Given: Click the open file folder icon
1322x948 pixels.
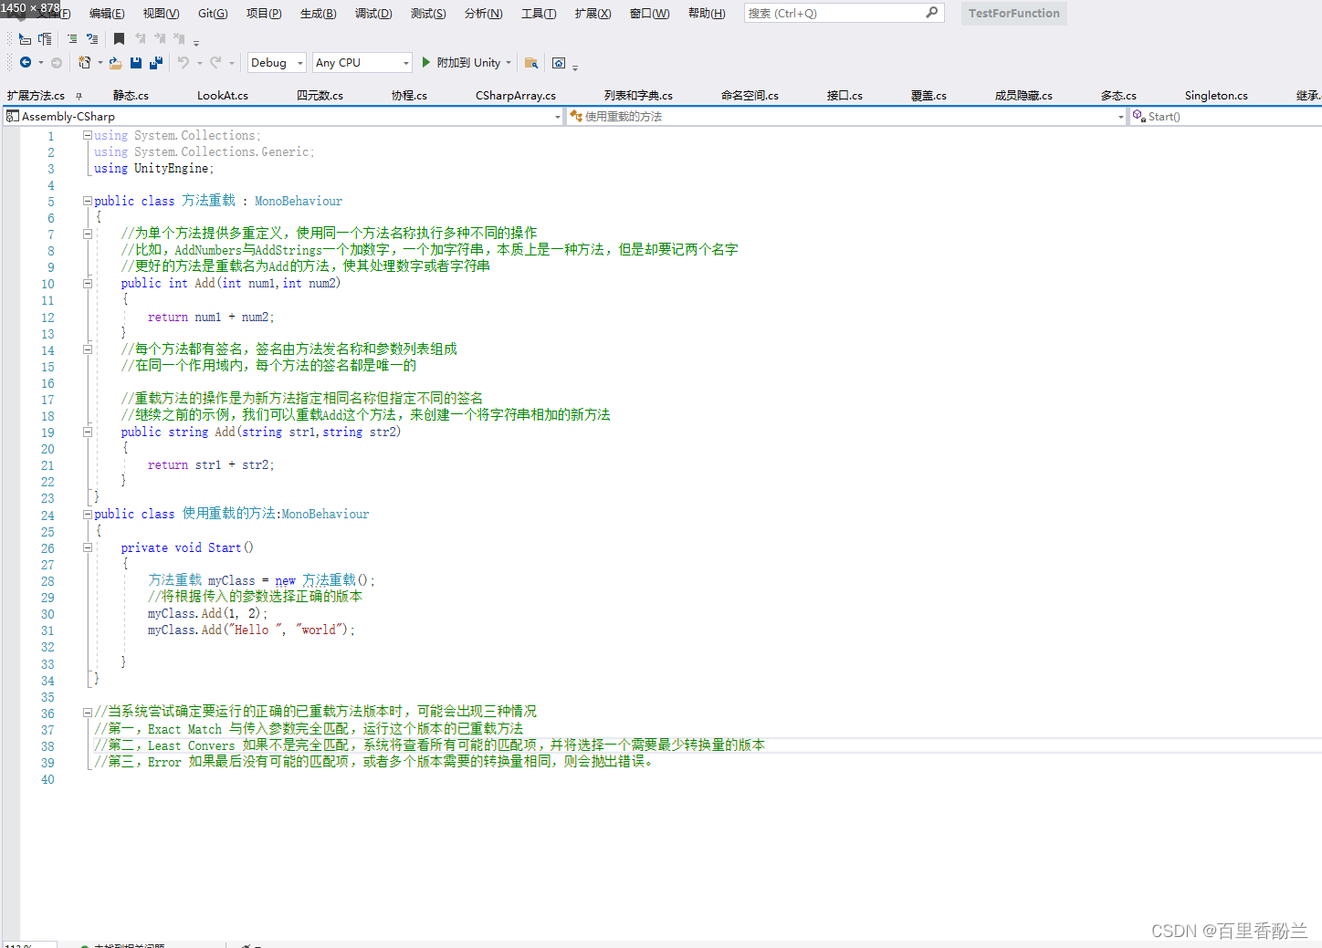Looking at the screenshot, I should click(x=115, y=62).
